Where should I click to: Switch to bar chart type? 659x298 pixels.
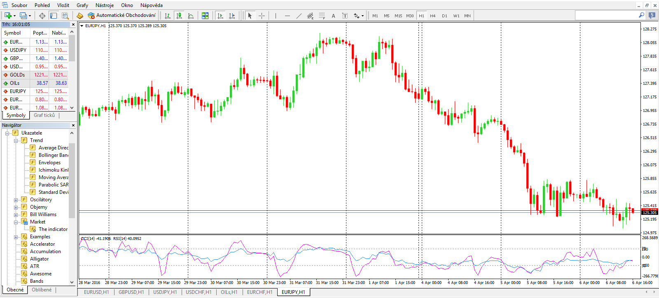168,16
